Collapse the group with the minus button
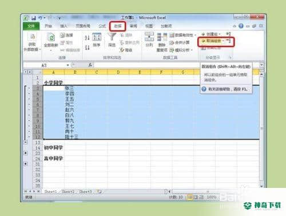 pos(26,142)
